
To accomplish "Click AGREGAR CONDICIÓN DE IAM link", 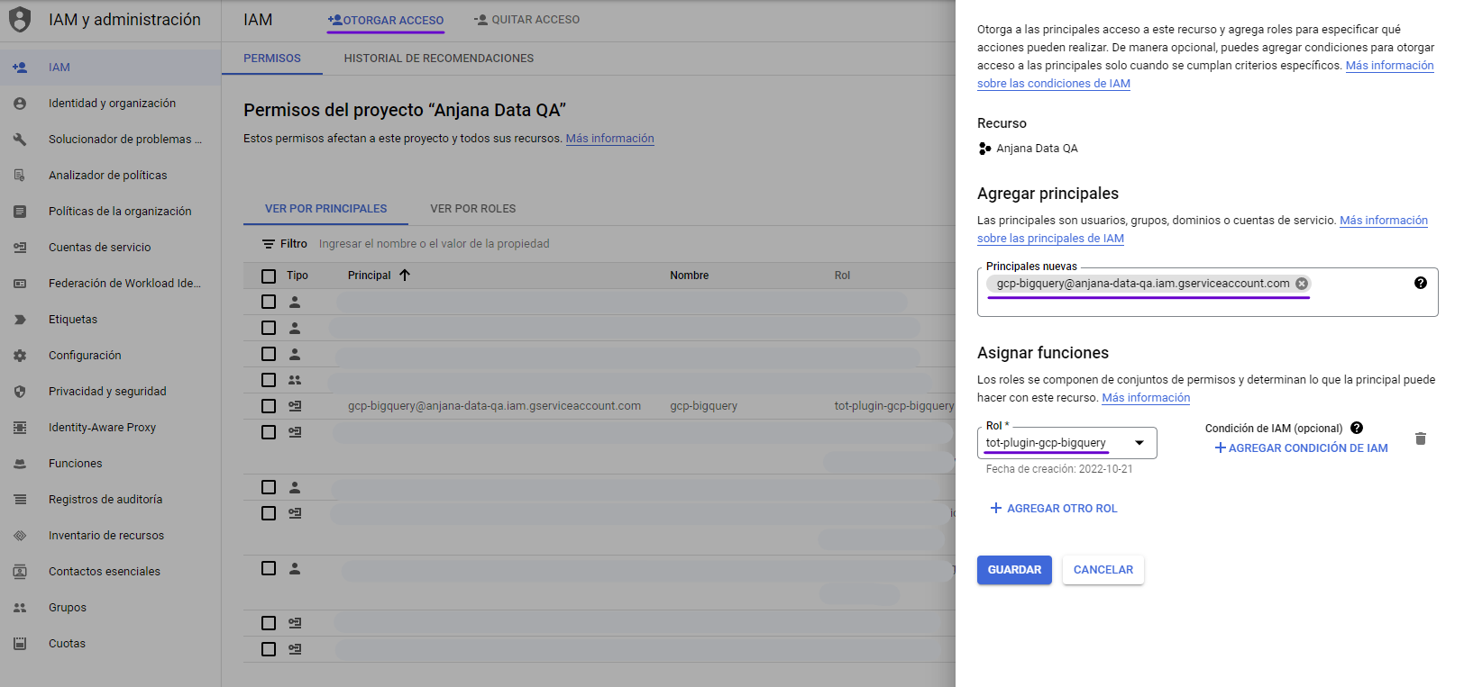I will click(x=1300, y=448).
